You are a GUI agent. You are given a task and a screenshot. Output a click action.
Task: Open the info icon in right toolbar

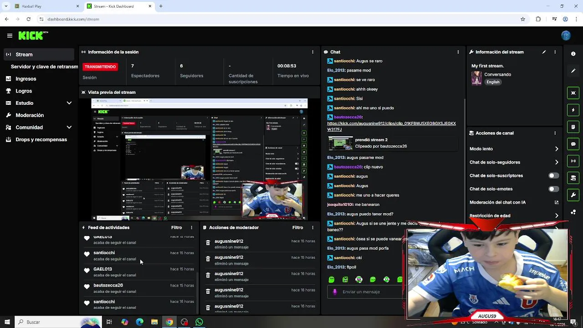[x=573, y=54]
